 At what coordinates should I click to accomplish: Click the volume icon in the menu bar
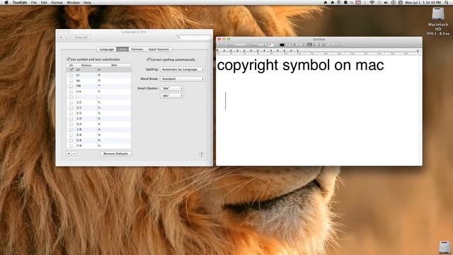point(386,2)
